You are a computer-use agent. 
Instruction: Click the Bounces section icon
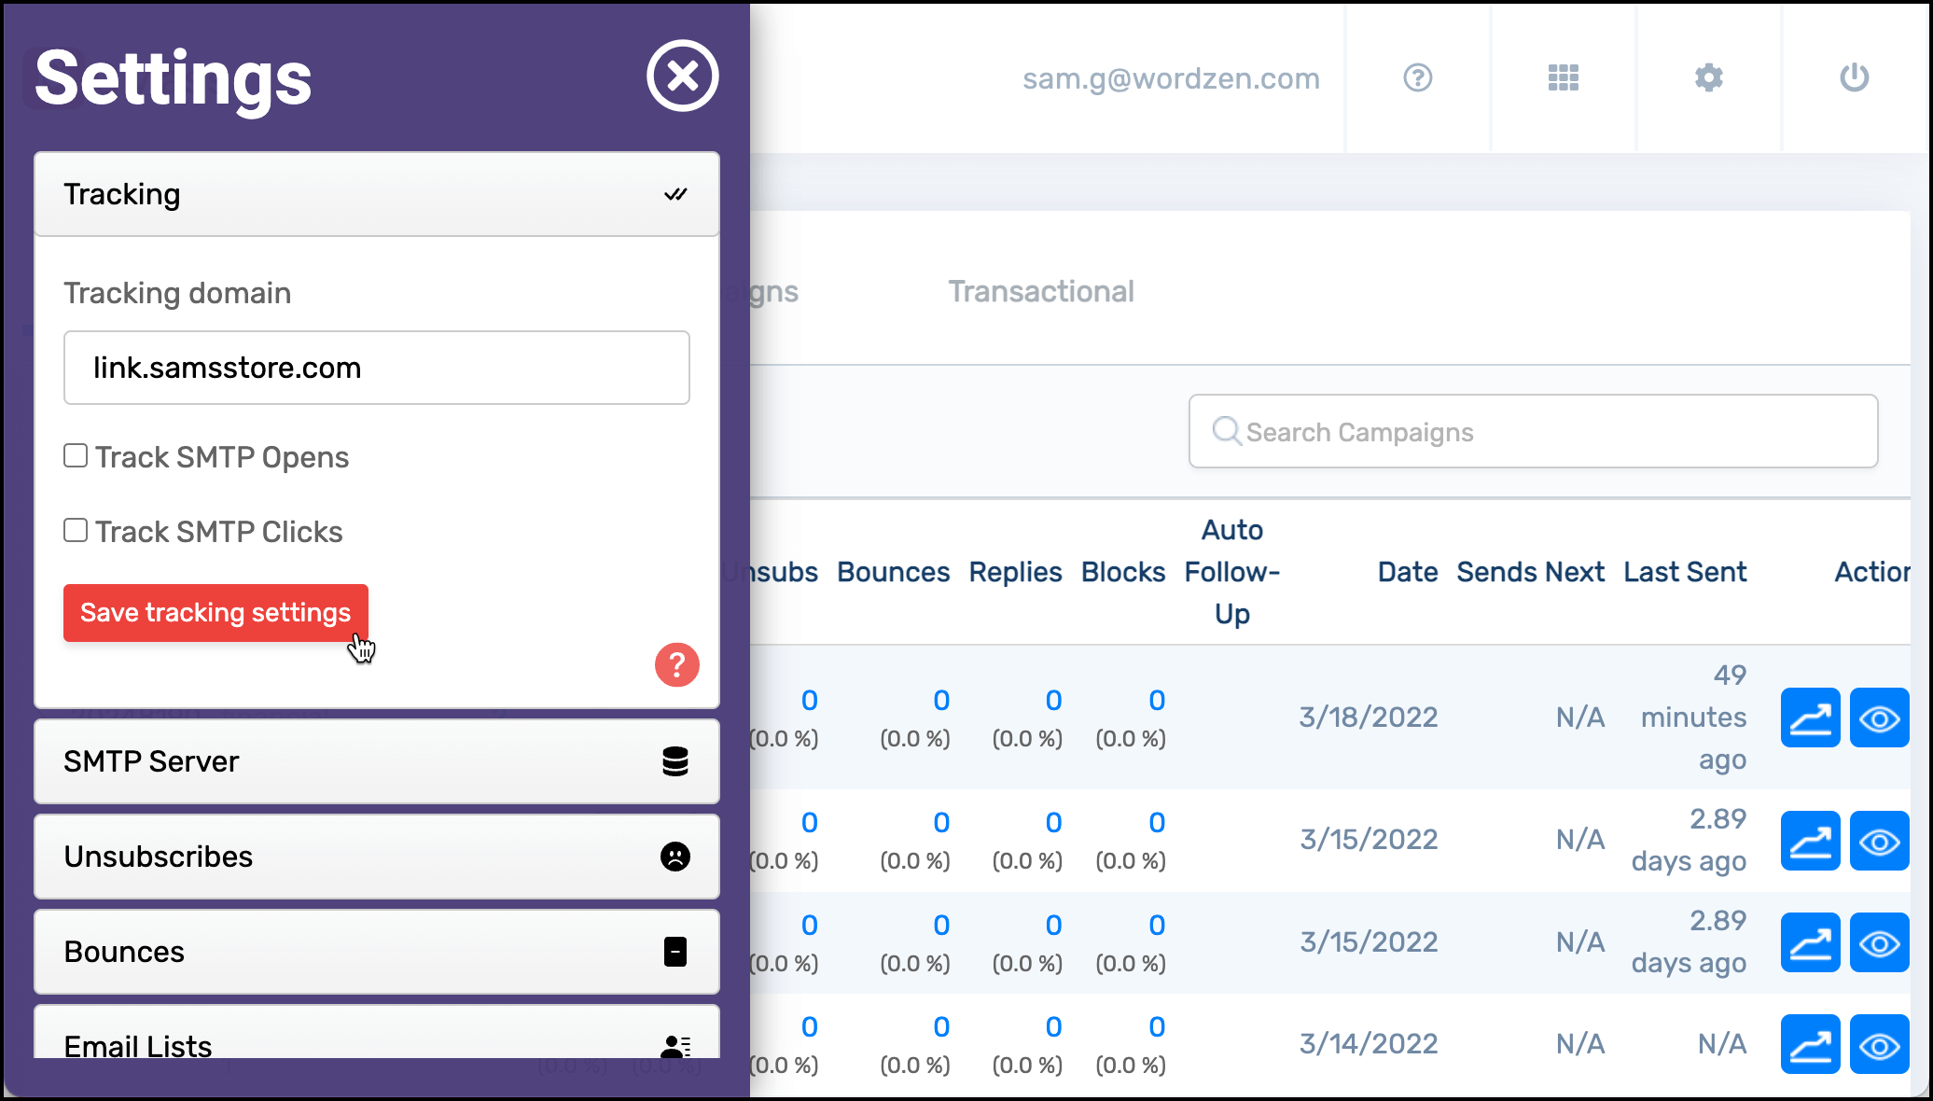pos(675,952)
